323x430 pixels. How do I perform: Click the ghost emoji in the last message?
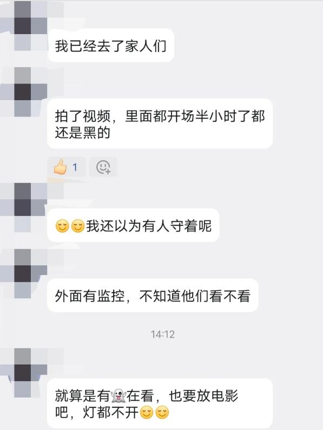pyautogui.click(x=118, y=395)
